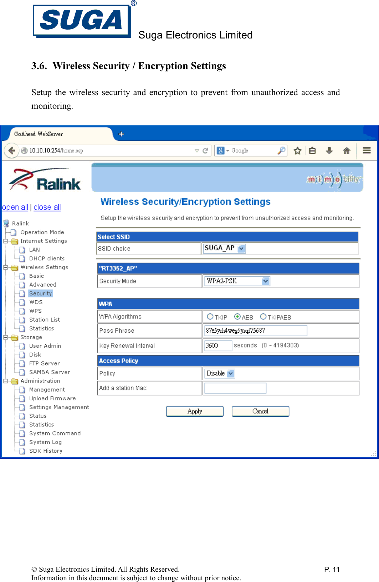Open the Station List page

click(x=45, y=319)
